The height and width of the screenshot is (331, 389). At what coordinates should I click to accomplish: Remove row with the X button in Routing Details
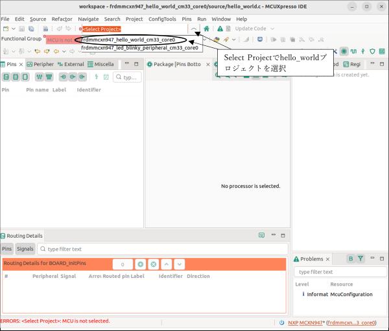(x=154, y=264)
